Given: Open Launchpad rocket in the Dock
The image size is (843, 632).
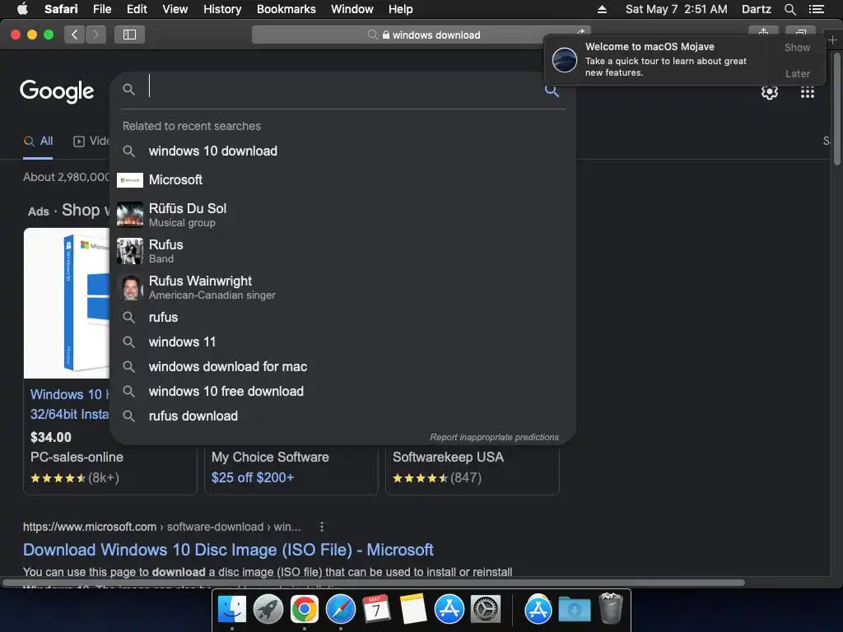Looking at the screenshot, I should pyautogui.click(x=268, y=610).
